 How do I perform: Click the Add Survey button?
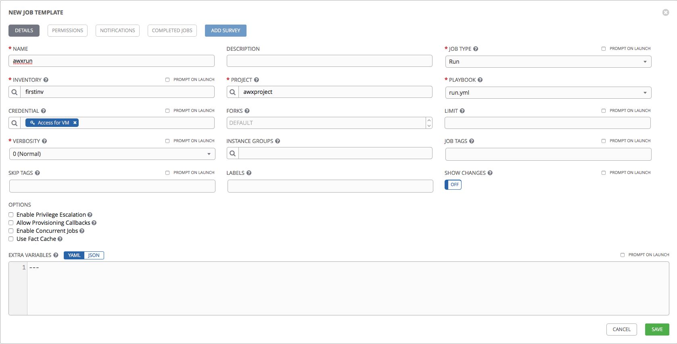[226, 31]
